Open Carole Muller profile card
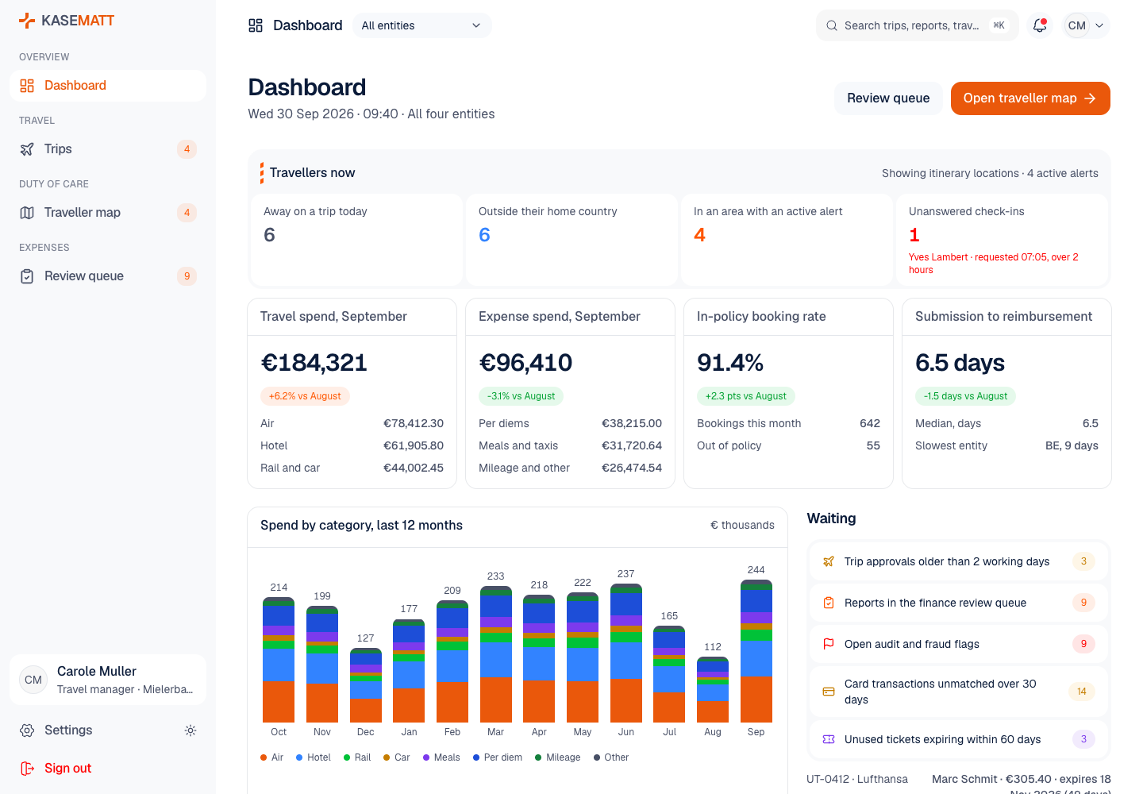This screenshot has width=1143, height=794. [x=108, y=680]
